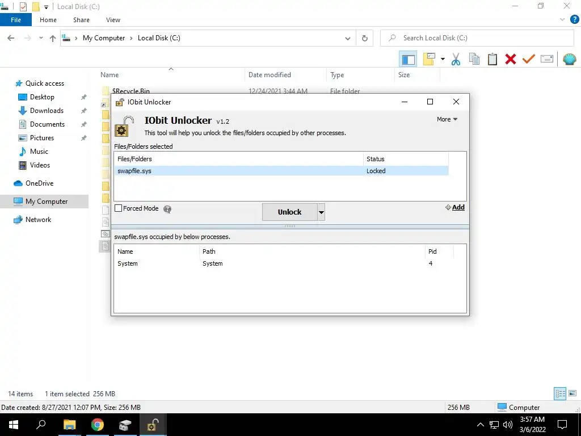The width and height of the screenshot is (581, 436).
Task: Sort by the Files/Folders column header
Action: pyautogui.click(x=239, y=159)
